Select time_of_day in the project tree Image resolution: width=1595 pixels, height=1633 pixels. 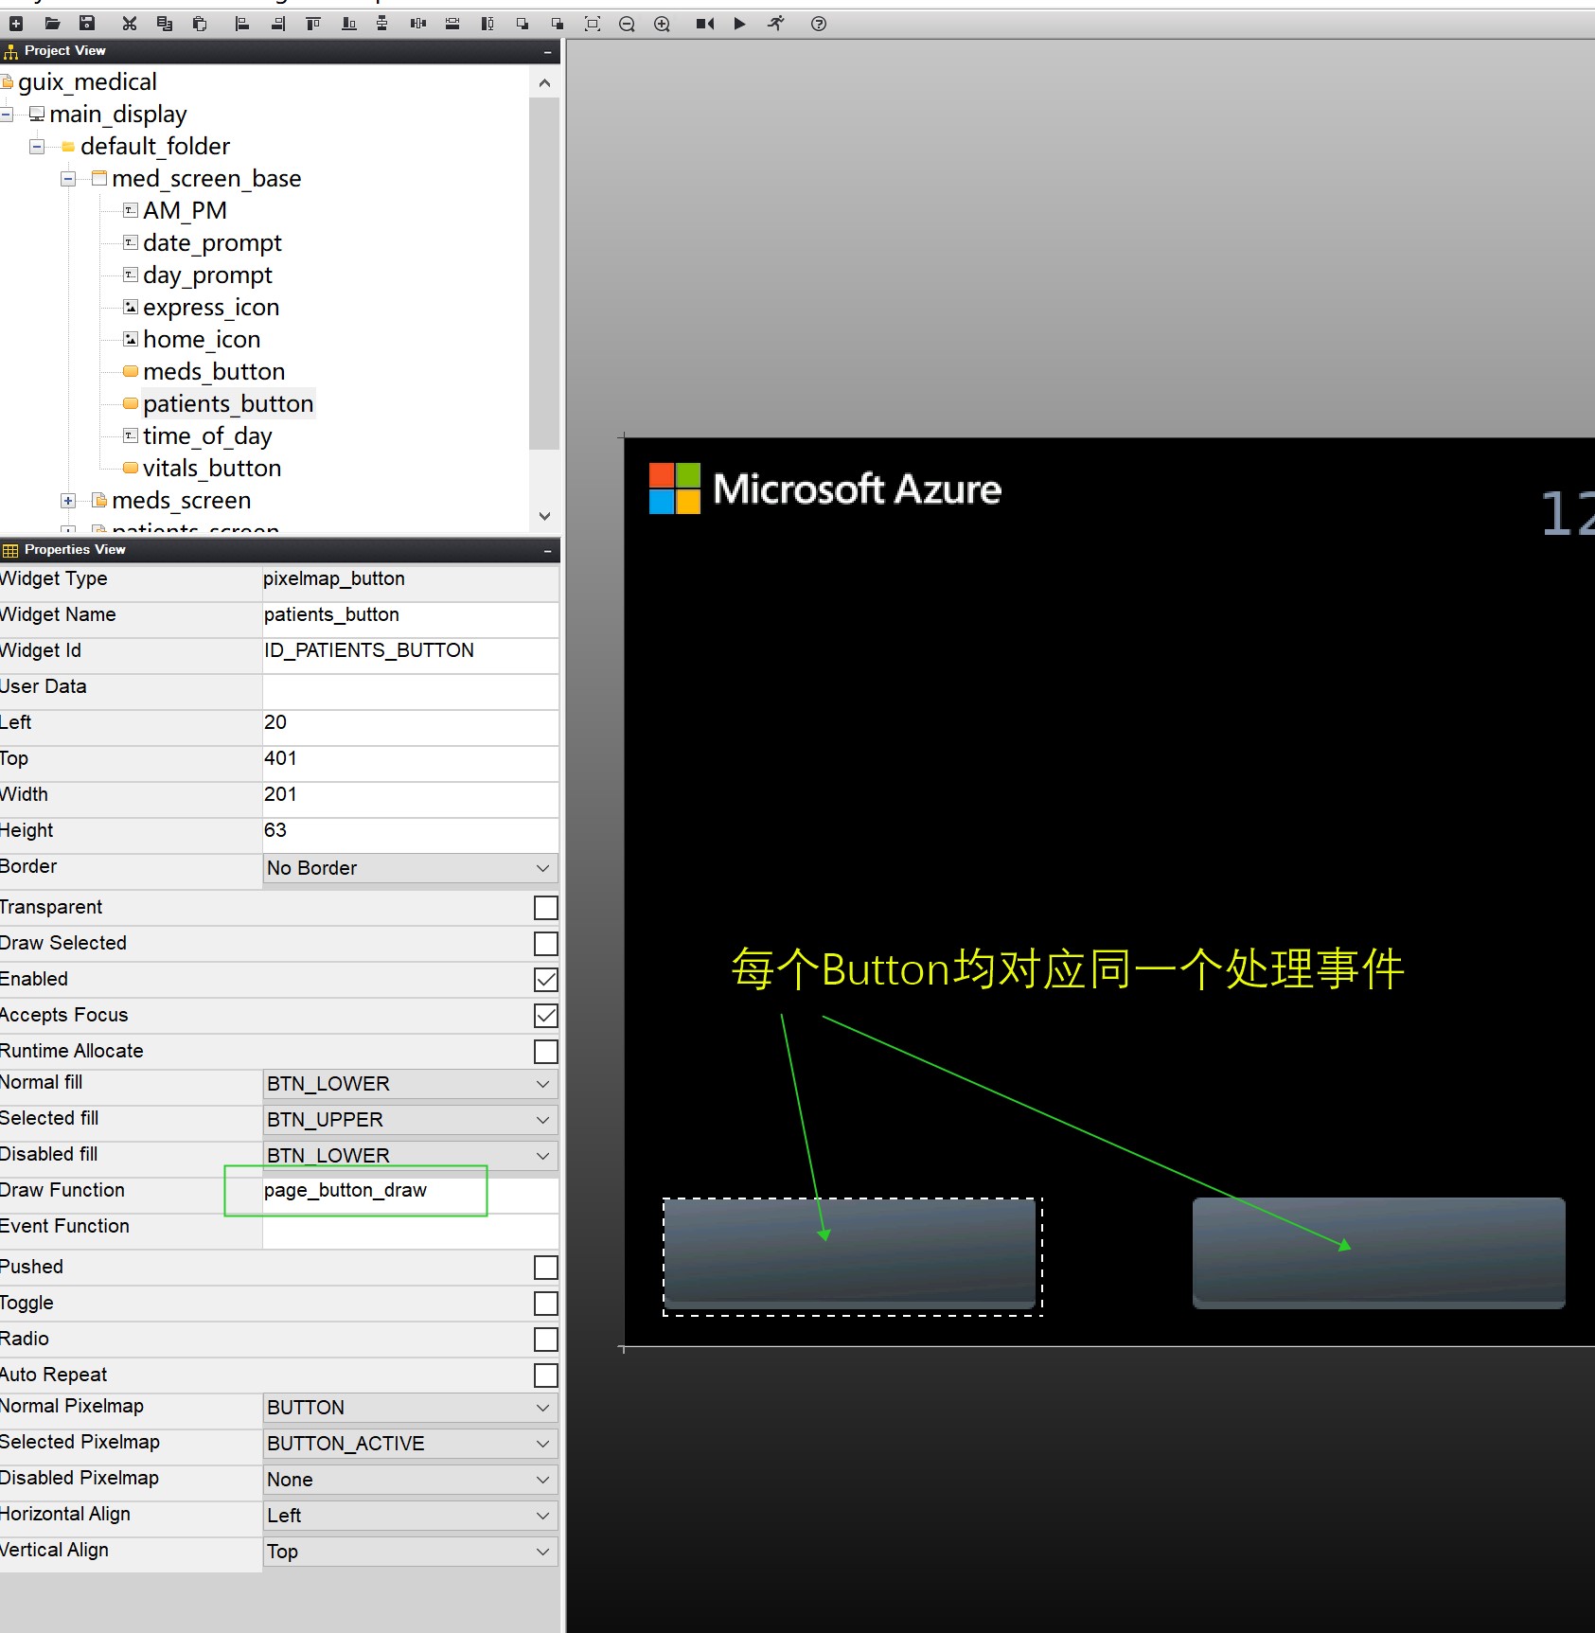point(207,436)
